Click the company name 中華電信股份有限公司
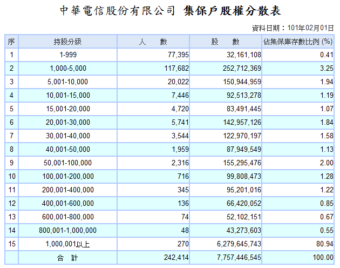 coord(118,11)
